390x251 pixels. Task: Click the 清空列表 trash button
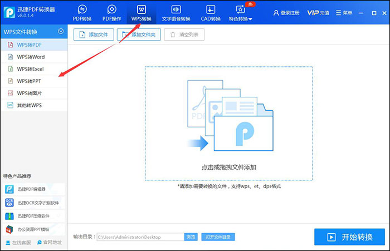click(184, 35)
